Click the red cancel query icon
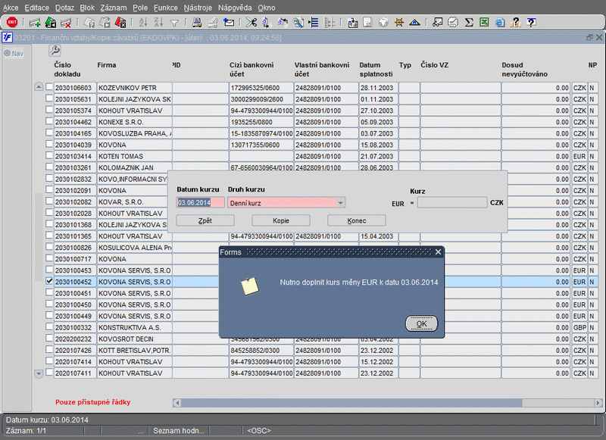The height and width of the screenshot is (440, 606). (120, 23)
